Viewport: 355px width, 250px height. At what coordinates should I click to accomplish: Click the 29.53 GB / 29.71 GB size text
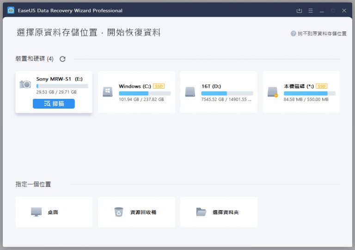pos(56,92)
